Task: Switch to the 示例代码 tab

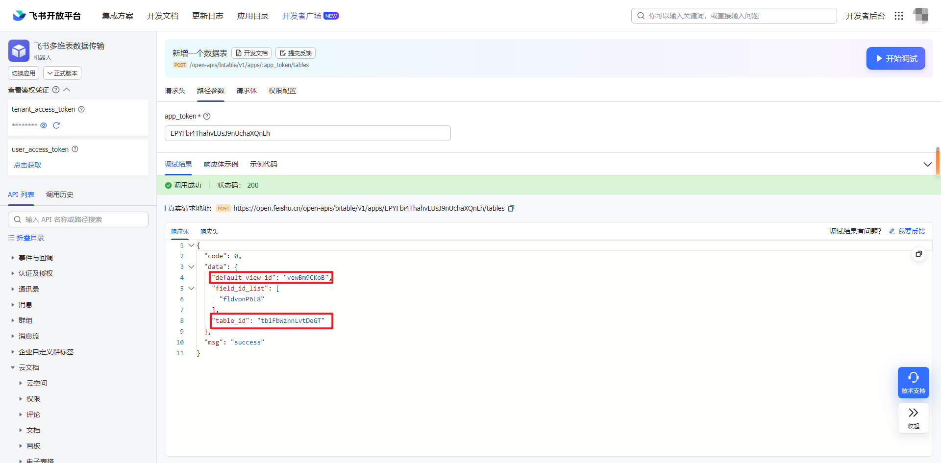Action: pos(264,164)
